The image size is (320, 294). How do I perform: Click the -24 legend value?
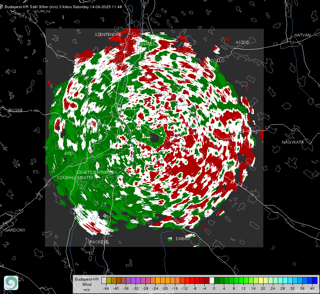(155, 288)
